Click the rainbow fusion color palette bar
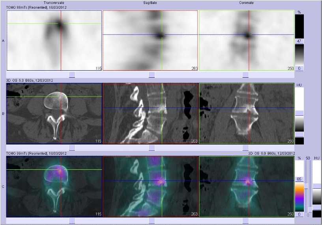Viewport: 322px width, 225px height. pyautogui.click(x=299, y=197)
